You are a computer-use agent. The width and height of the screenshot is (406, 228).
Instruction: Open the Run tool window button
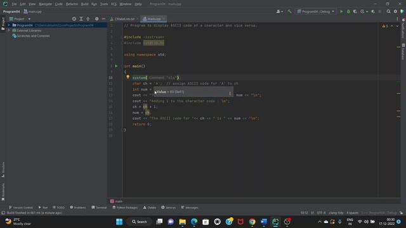pyautogui.click(x=43, y=208)
